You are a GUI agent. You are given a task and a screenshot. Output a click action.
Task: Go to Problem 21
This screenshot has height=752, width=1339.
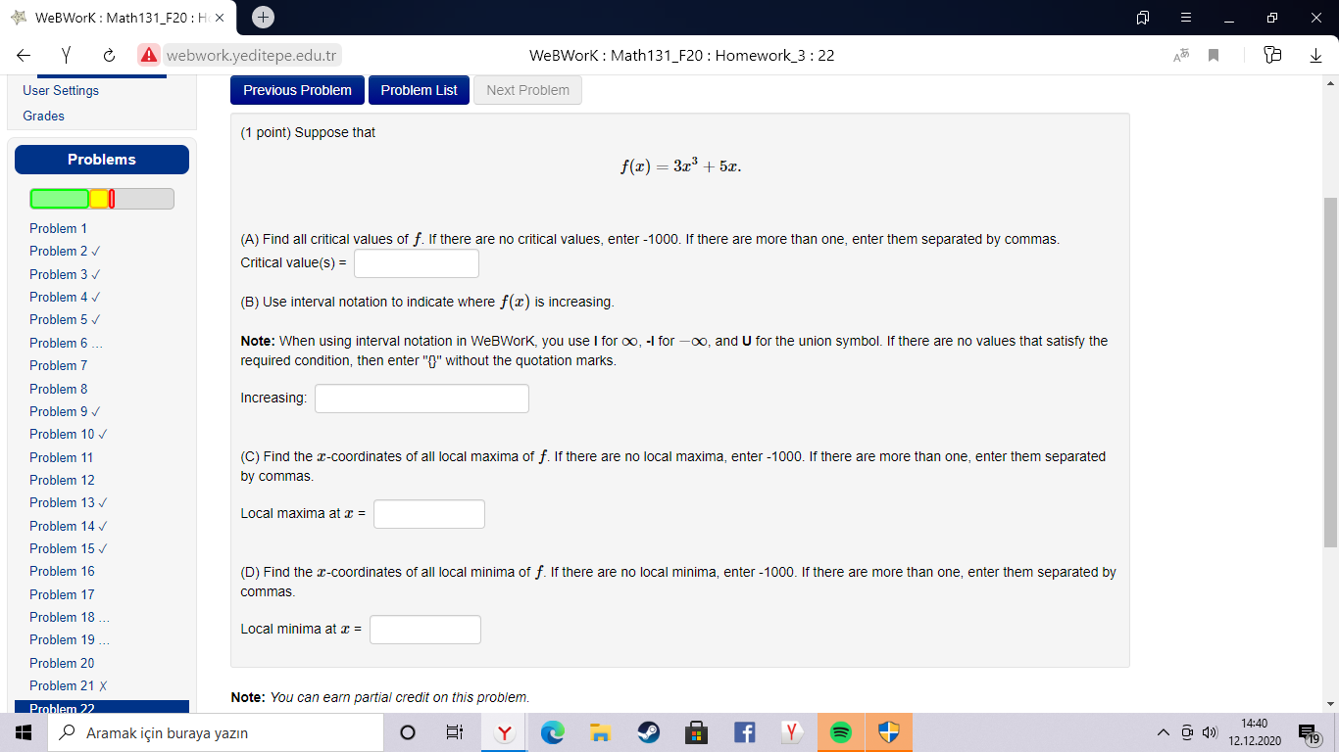click(68, 685)
